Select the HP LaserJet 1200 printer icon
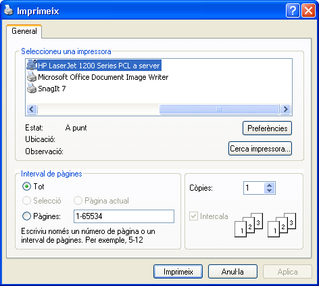 coord(32,65)
